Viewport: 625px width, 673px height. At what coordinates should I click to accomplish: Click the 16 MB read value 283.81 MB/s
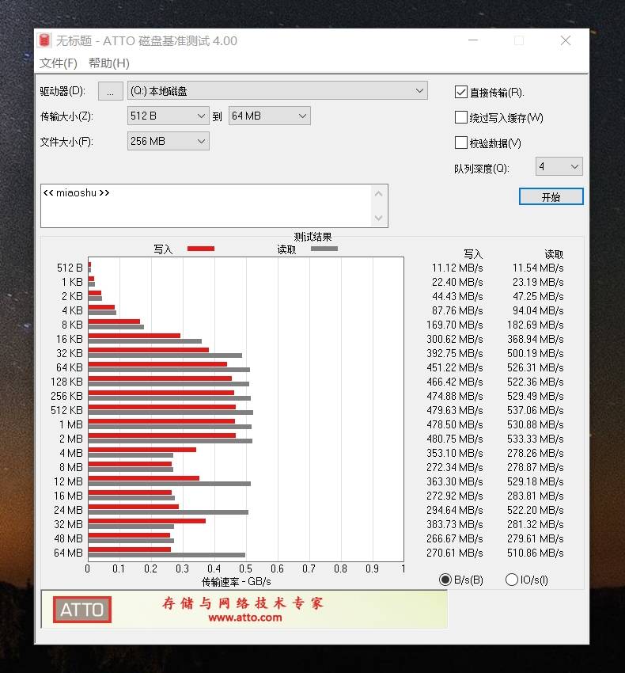coord(536,496)
